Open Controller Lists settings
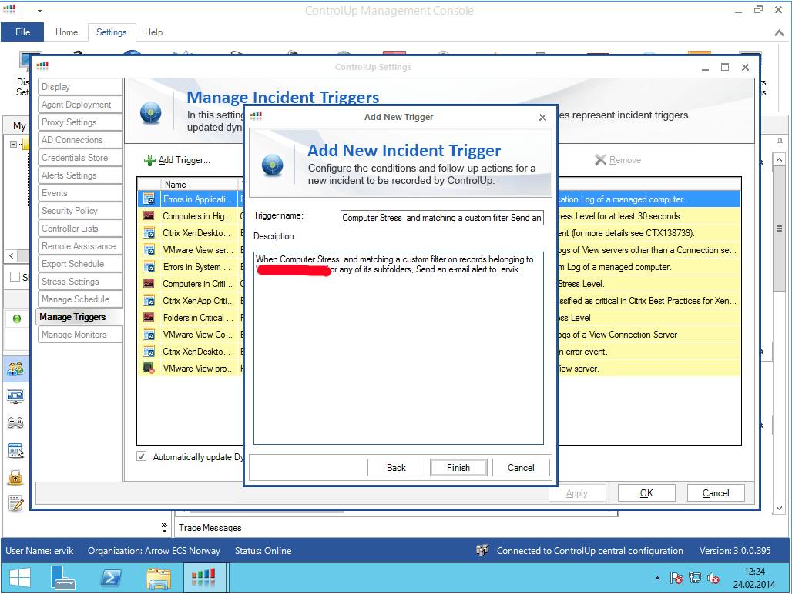792x594 pixels. 80,228
